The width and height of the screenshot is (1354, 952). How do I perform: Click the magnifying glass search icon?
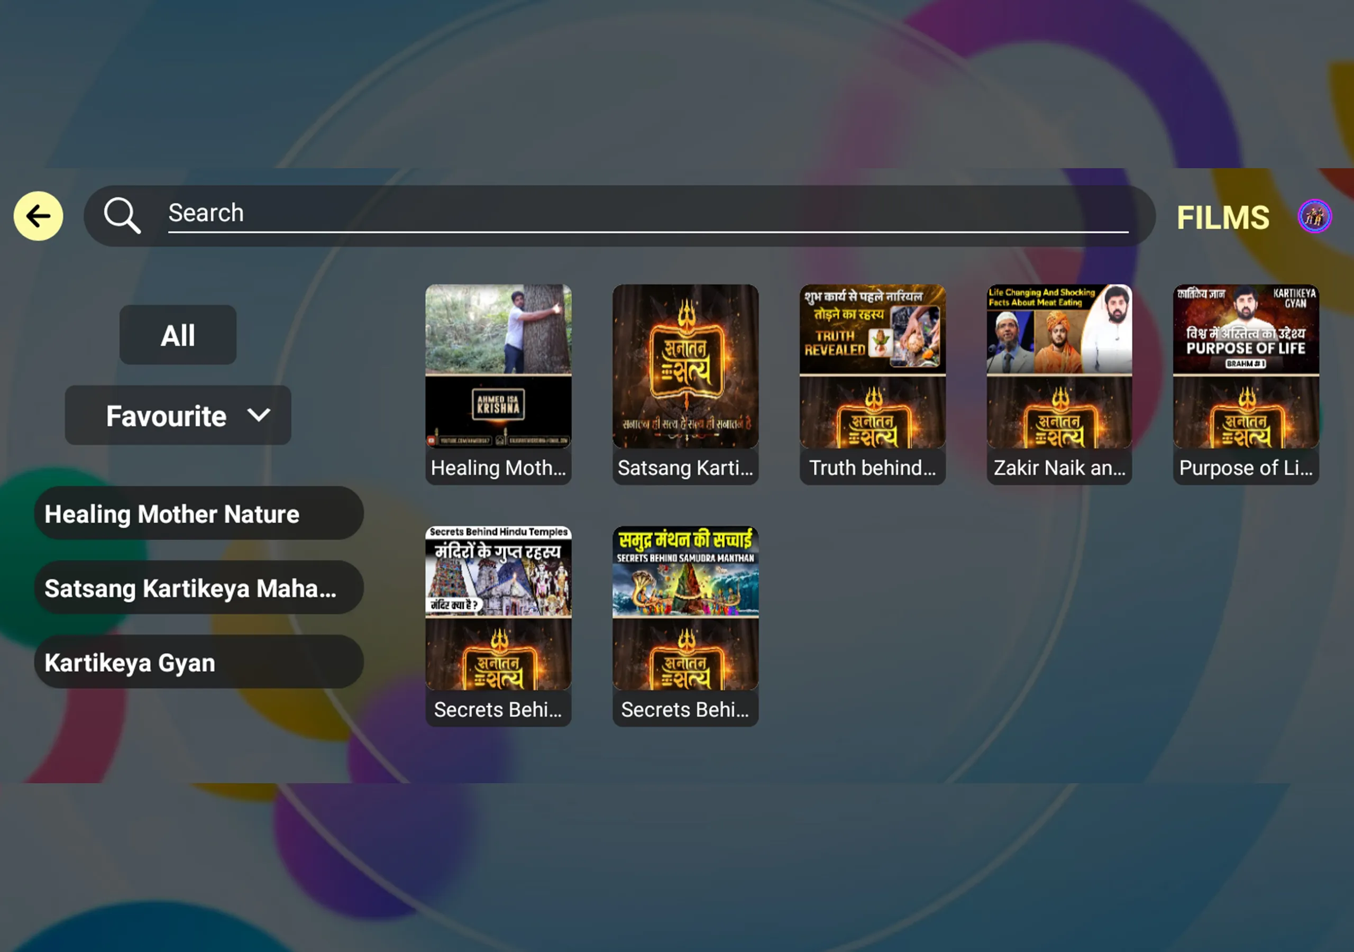(x=122, y=215)
